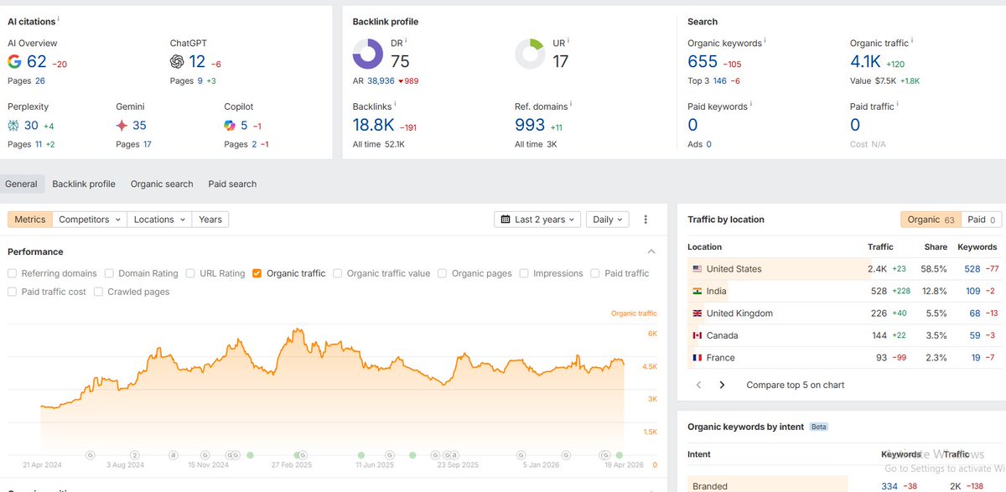Uncheck the Organic traffic checkbox

tap(257, 273)
